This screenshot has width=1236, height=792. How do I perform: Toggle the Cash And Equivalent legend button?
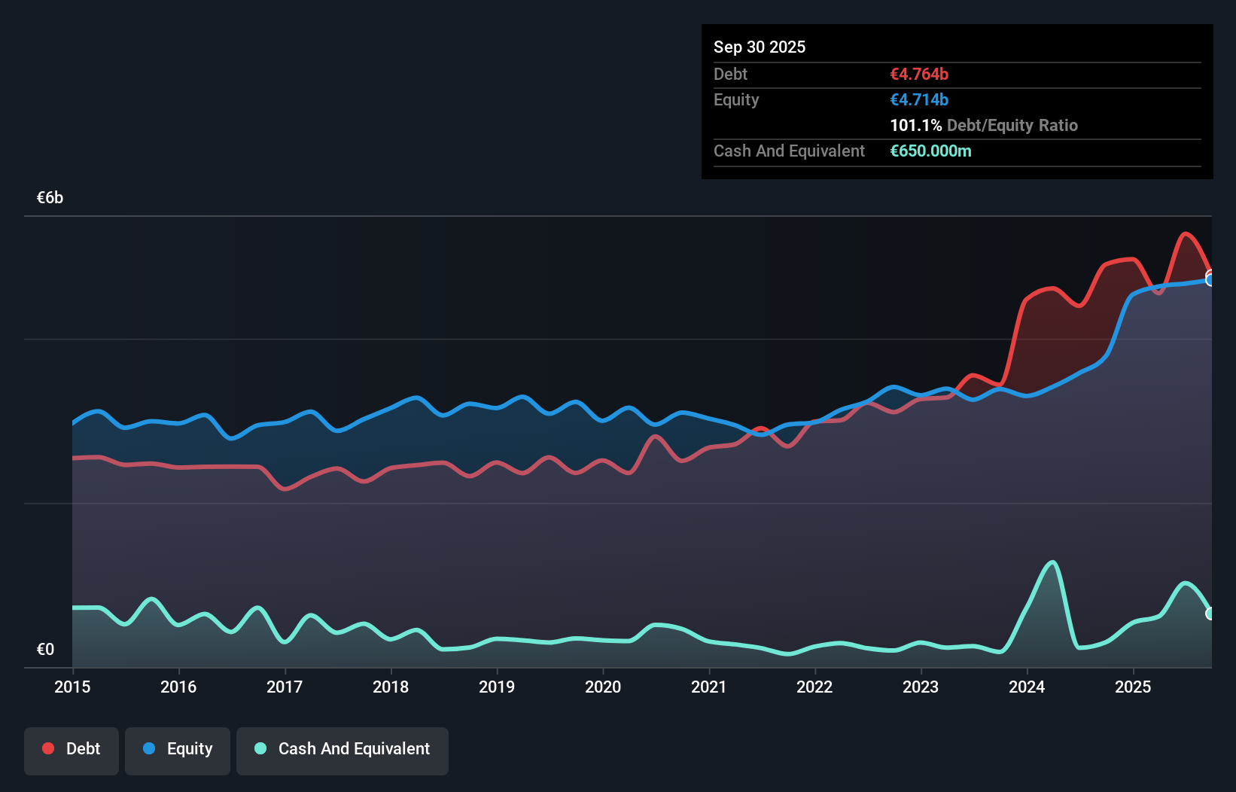click(x=342, y=751)
